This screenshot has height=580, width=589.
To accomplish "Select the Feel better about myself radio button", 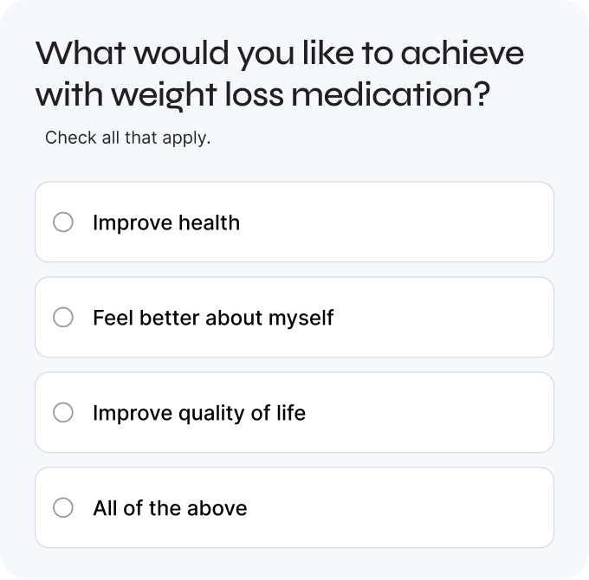I will click(63, 318).
